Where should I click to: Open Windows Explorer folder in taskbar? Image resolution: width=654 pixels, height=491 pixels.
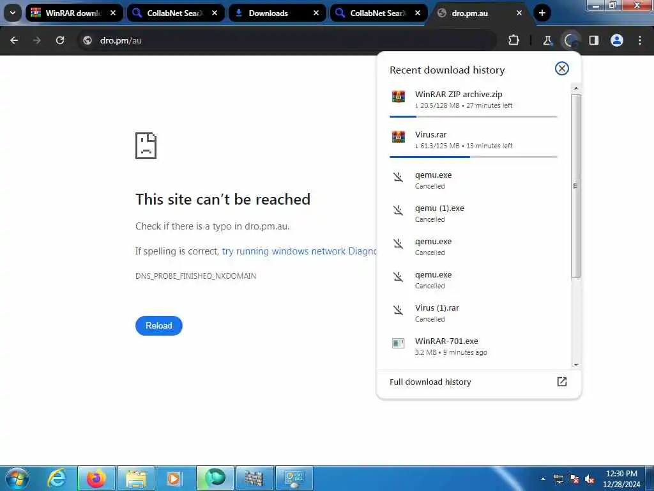pos(136,478)
